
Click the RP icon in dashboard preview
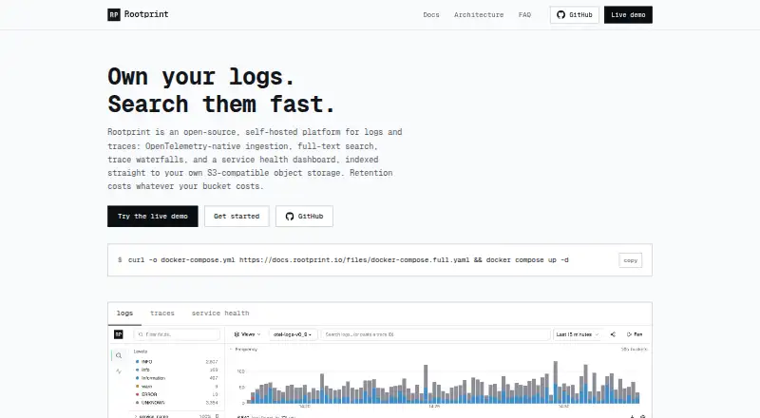click(x=118, y=334)
